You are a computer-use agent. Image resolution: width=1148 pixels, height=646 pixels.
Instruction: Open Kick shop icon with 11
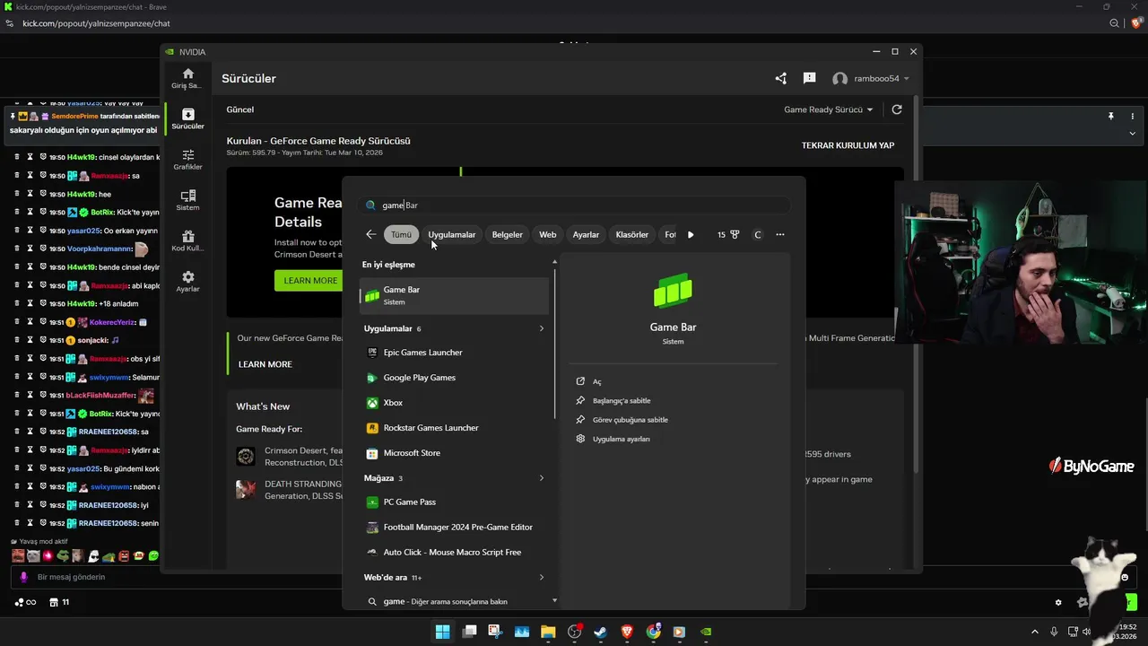pyautogui.click(x=59, y=602)
